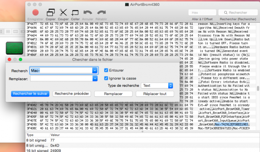Click offset 3F4D9D in hex view
The image size is (260, 152).
[32, 124]
